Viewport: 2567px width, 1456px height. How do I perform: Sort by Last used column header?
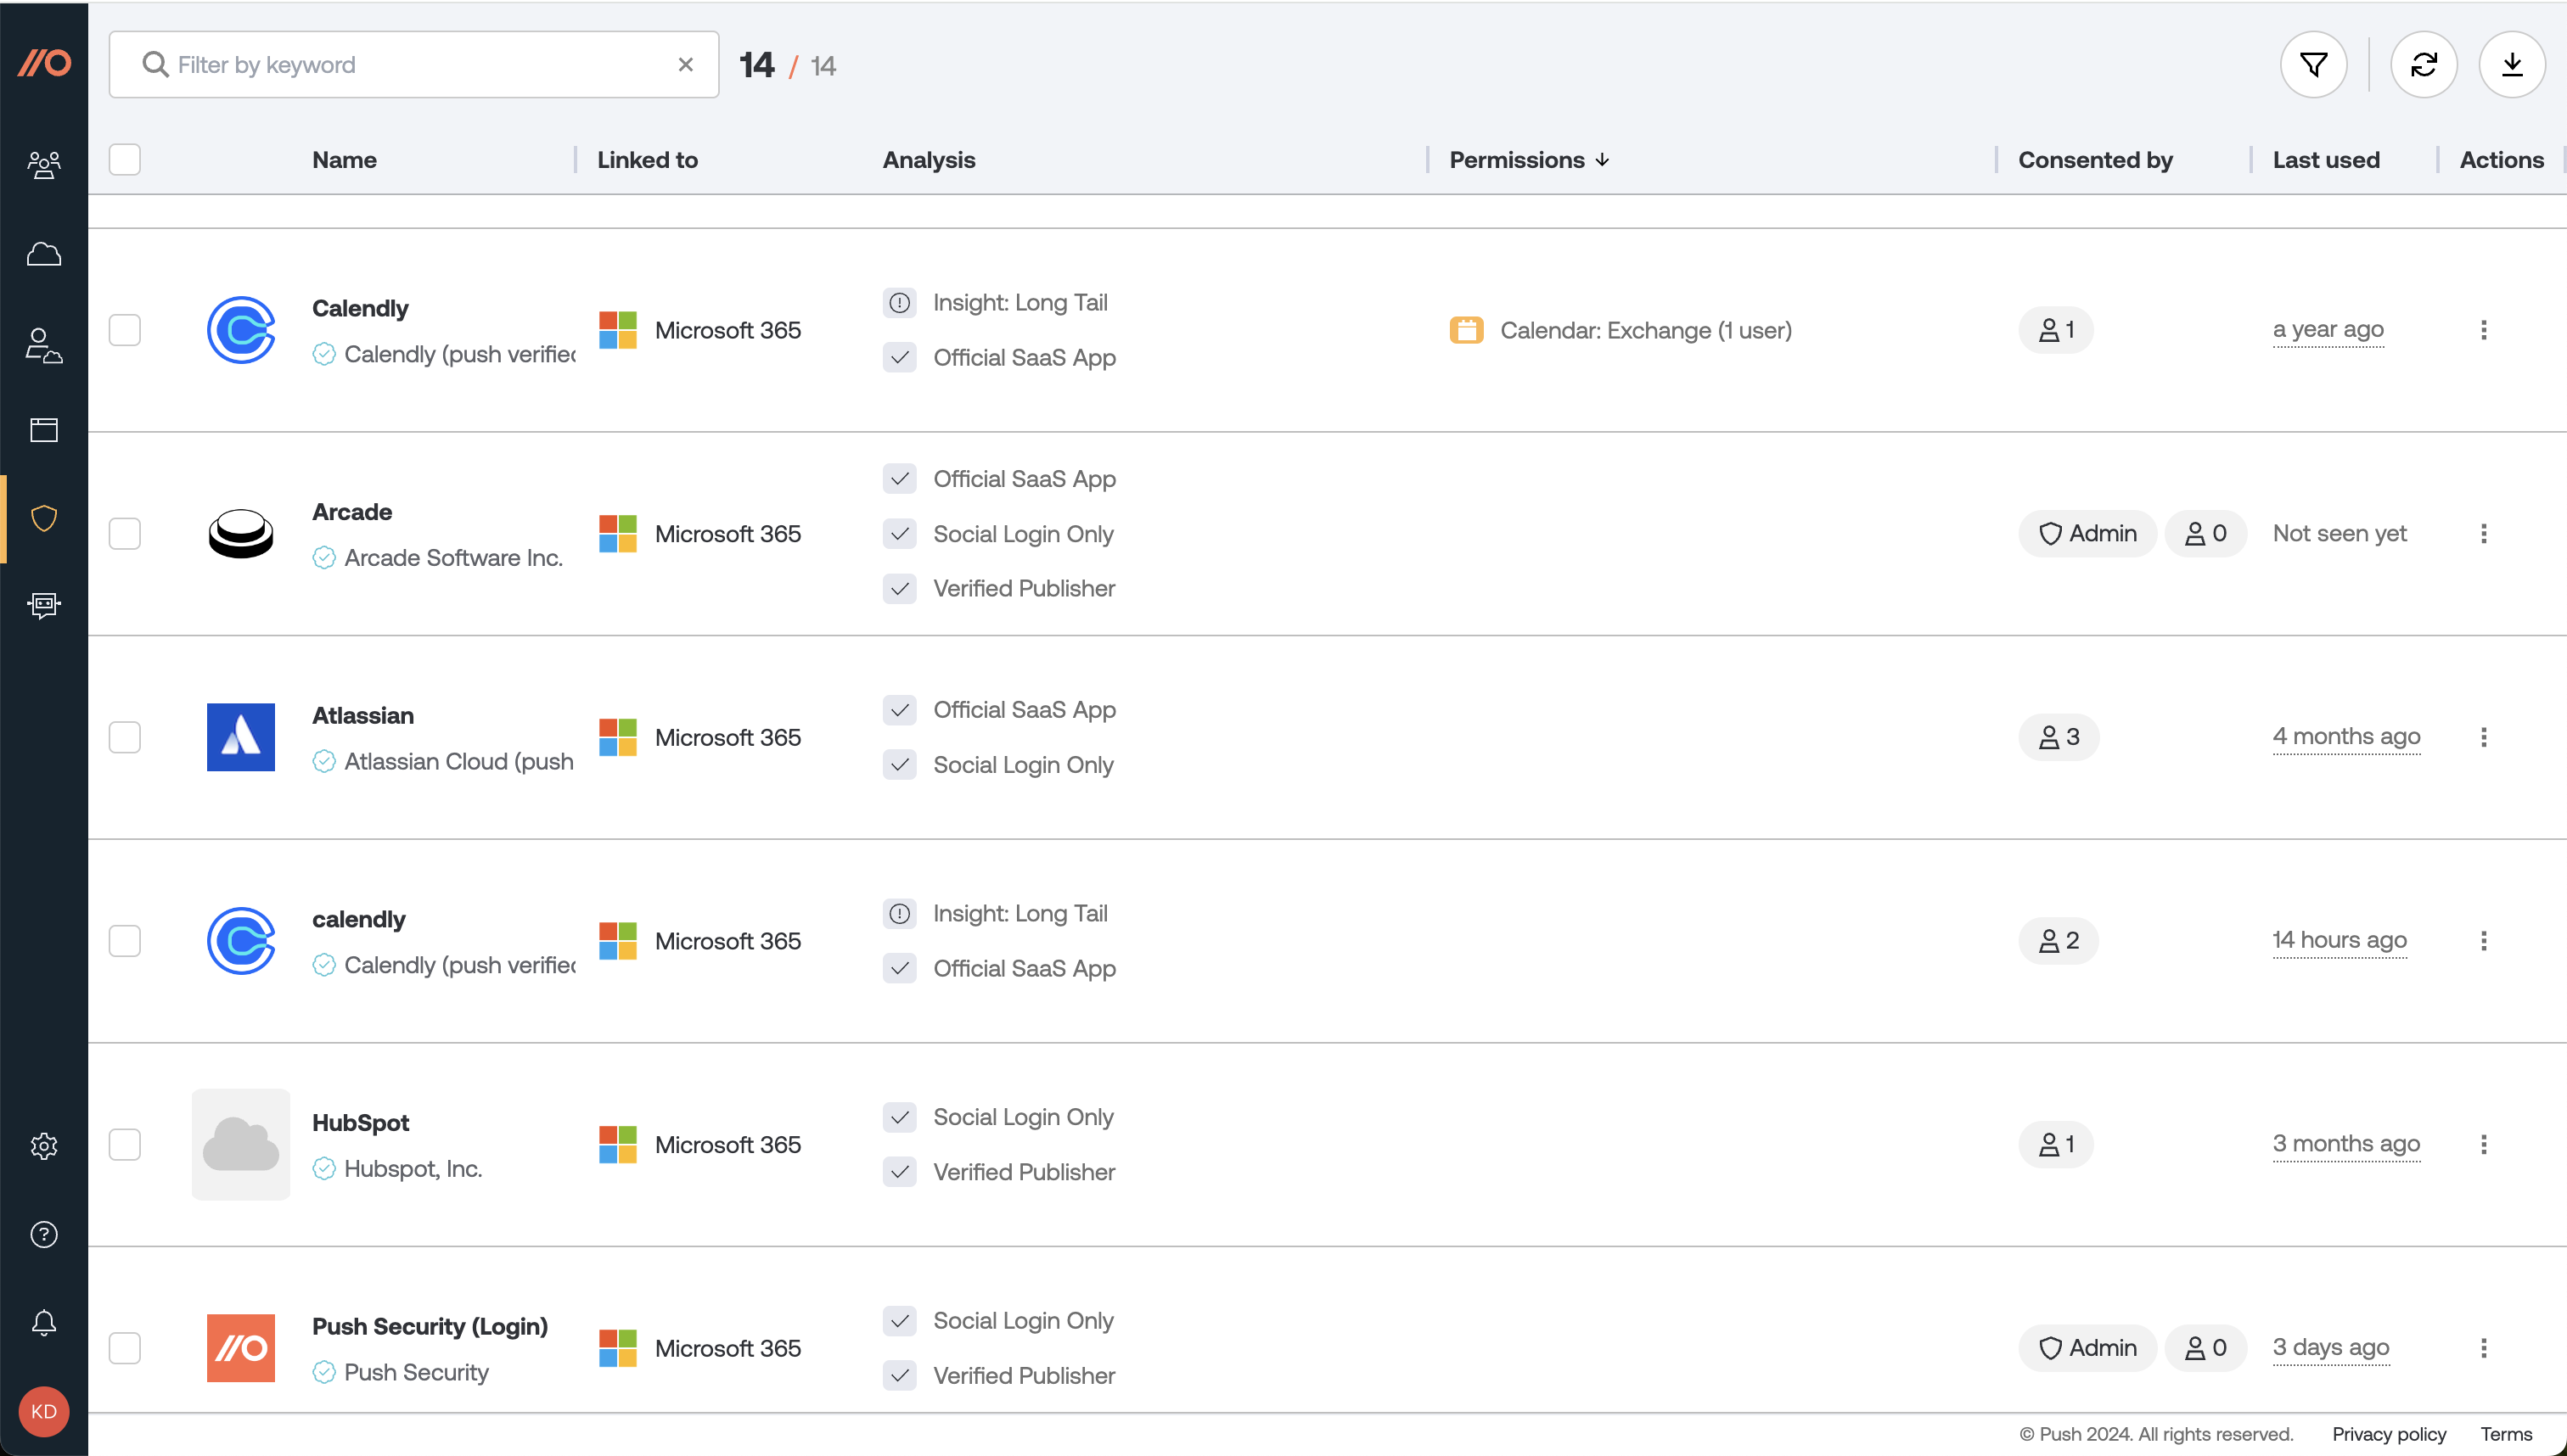tap(2325, 160)
